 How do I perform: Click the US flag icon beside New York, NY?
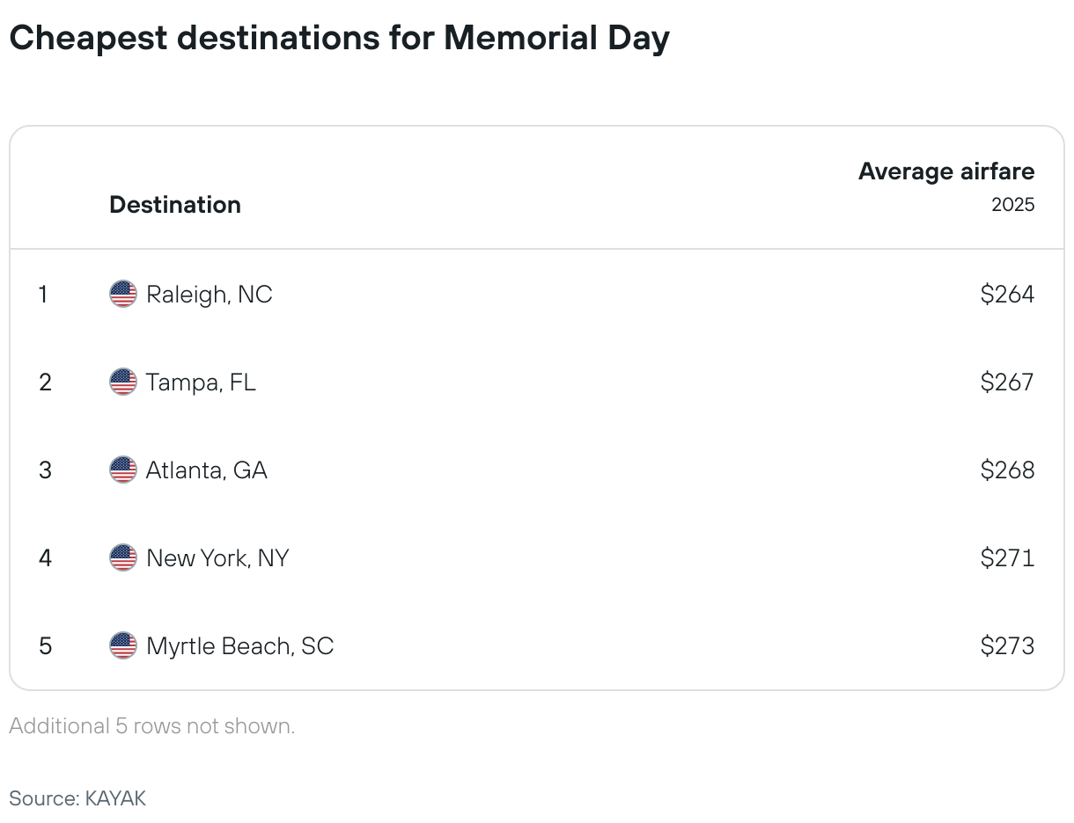pos(123,557)
